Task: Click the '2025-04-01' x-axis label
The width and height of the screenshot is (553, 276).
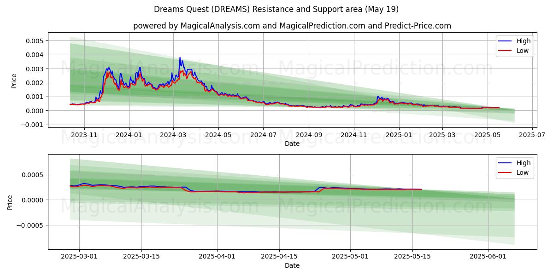Action: tap(217, 257)
